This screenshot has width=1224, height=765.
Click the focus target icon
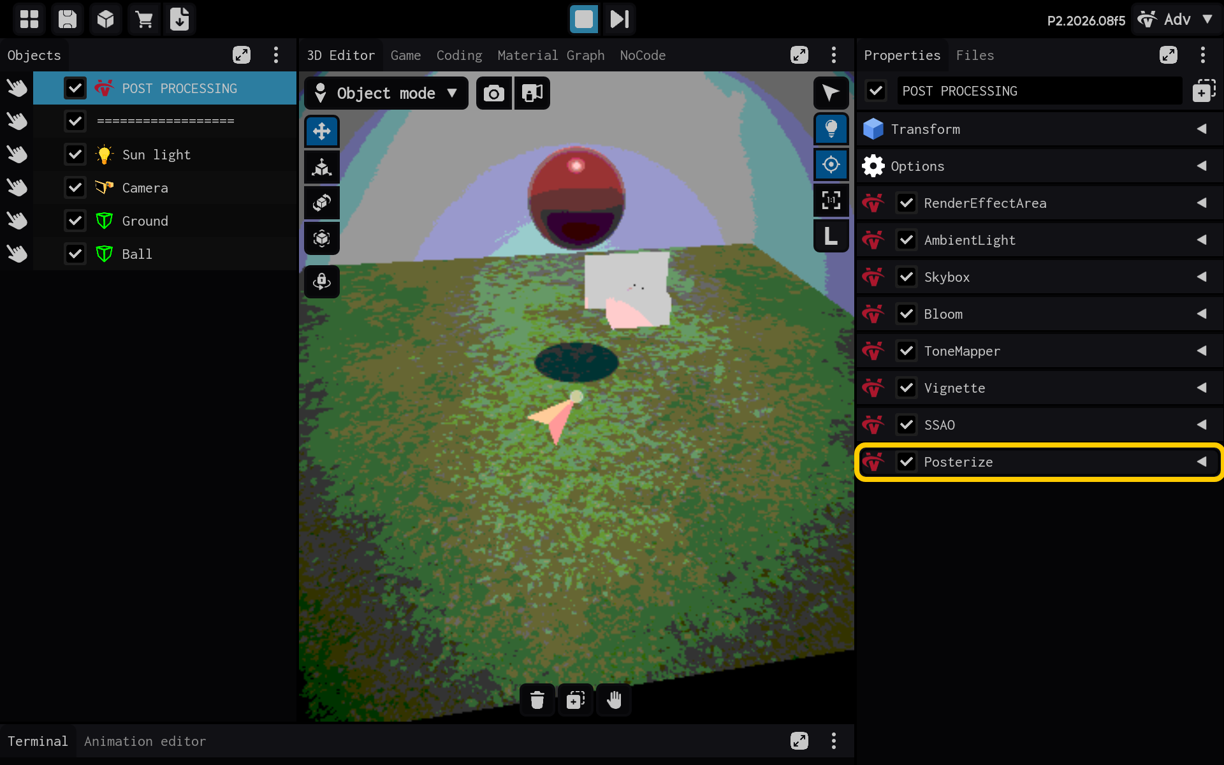(x=831, y=164)
